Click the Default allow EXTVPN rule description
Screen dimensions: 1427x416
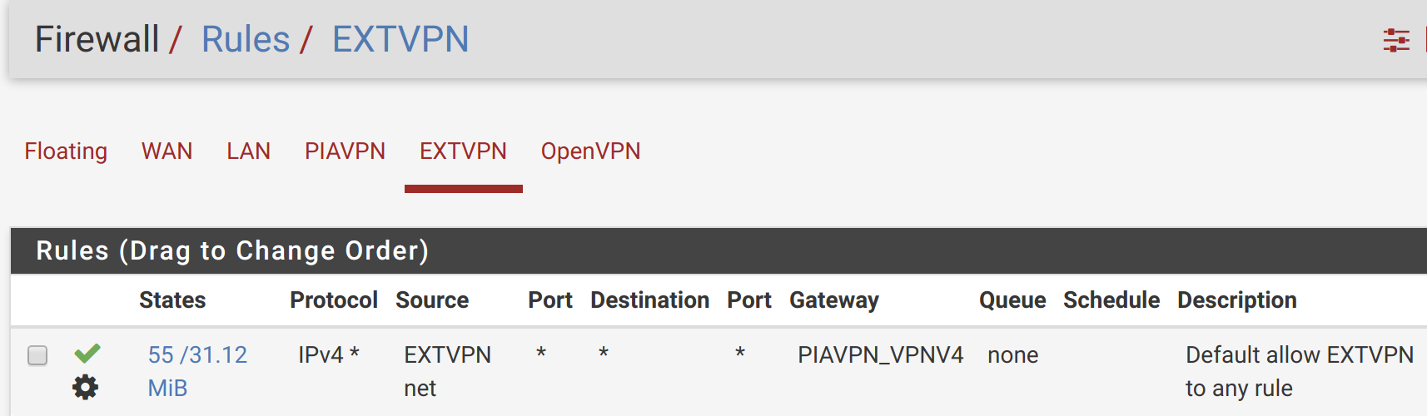[1299, 371]
